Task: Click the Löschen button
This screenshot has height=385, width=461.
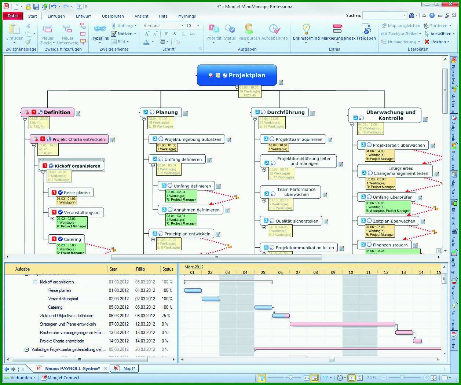Action: (x=437, y=42)
